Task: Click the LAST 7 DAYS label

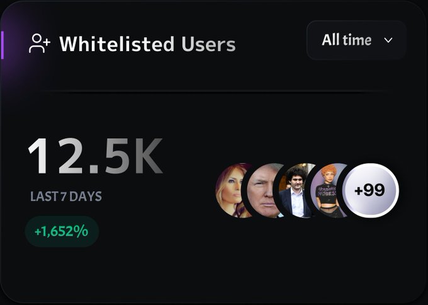Action: tap(66, 196)
